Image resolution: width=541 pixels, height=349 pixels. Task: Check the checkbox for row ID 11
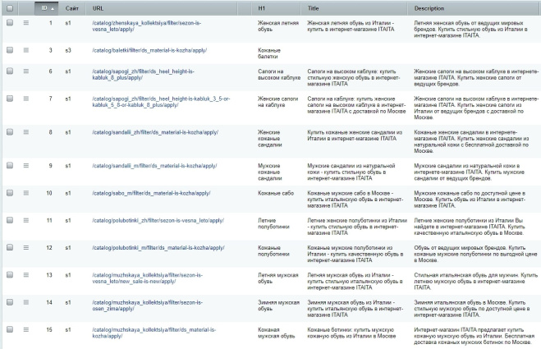click(10, 220)
